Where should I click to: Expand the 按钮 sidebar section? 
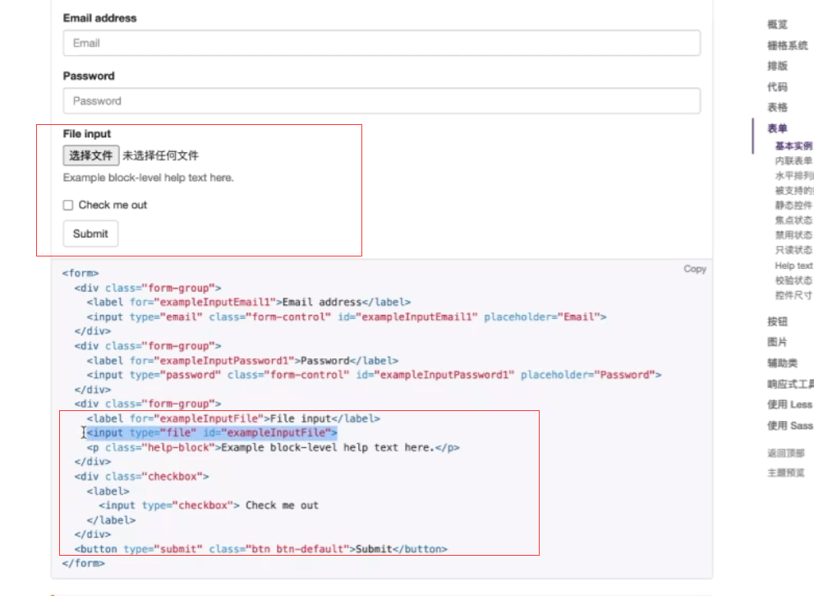click(x=777, y=321)
